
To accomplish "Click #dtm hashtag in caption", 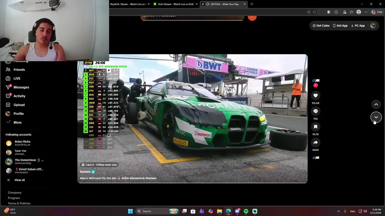I will tap(125, 178).
